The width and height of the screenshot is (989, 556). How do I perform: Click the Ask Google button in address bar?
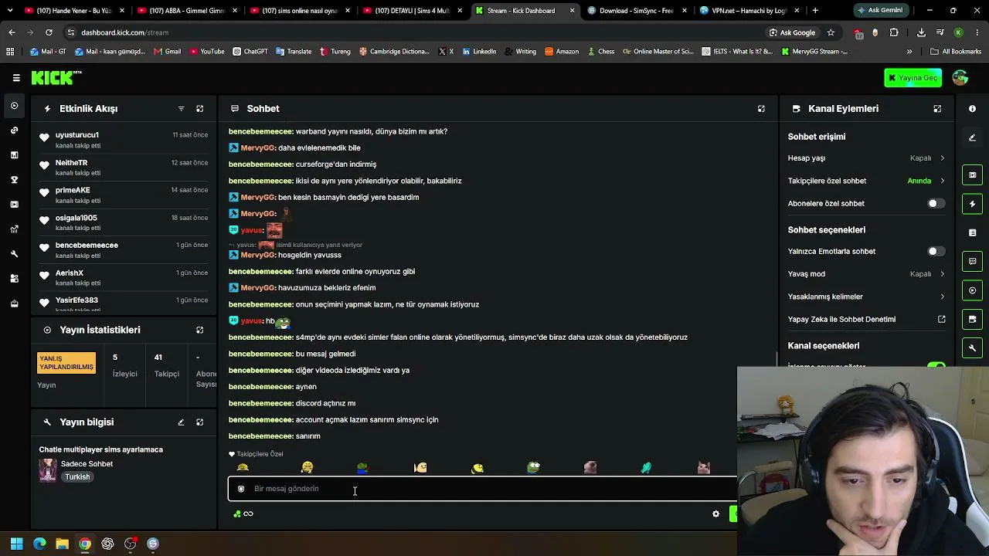click(793, 32)
